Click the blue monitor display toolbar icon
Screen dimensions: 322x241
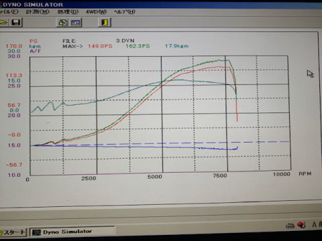pyautogui.click(x=76, y=23)
